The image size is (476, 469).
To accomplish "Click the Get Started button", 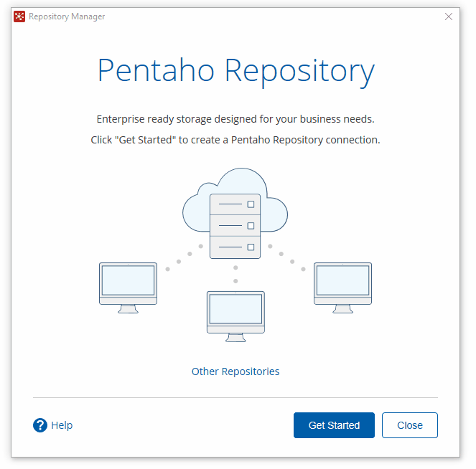I will (334, 425).
